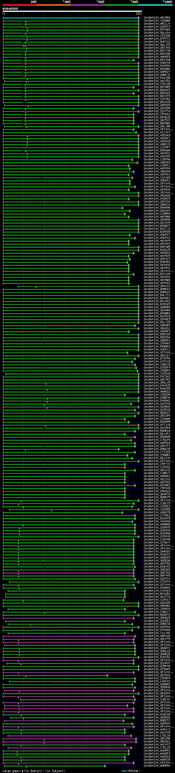
Task: Click the red ~20% identity color band
Action: click(x=20, y=5)
